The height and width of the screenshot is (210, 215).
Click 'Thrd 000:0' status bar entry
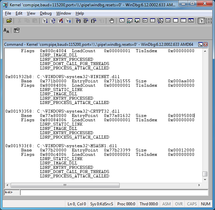[149, 204]
